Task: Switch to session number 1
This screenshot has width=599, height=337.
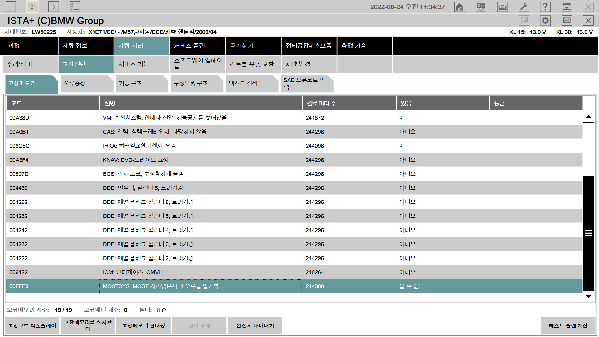Action: click(11, 7)
